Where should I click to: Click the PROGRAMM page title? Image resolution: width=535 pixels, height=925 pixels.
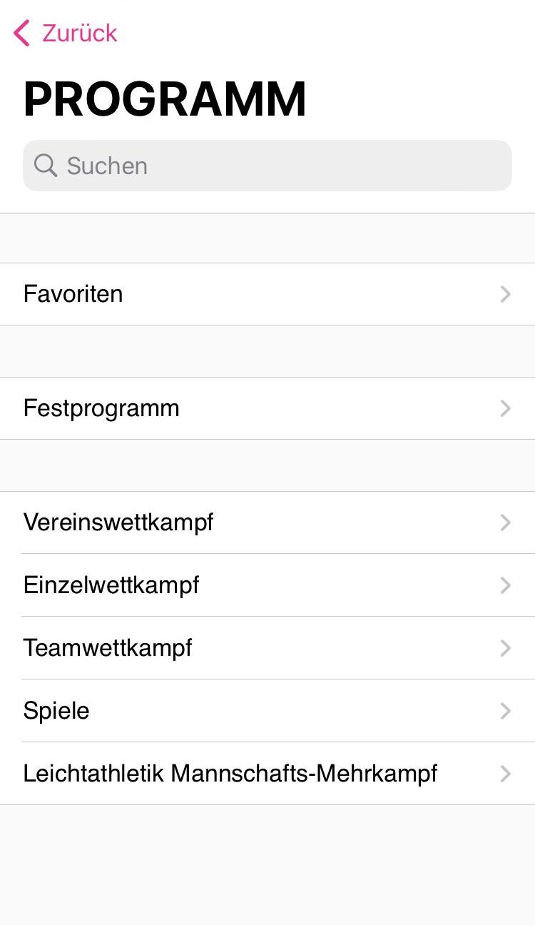[x=165, y=98]
